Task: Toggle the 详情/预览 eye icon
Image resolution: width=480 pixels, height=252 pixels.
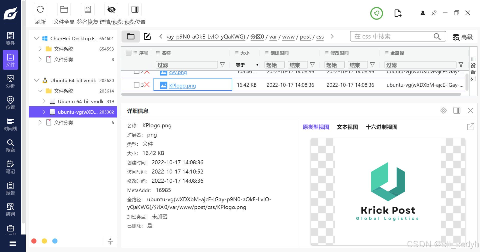Action: (x=111, y=9)
